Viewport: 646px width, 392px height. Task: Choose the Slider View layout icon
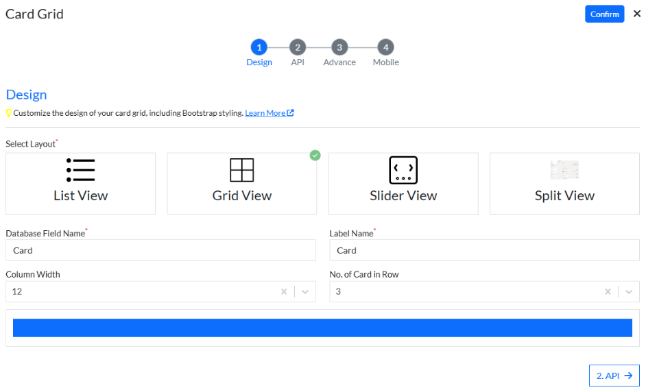403,170
